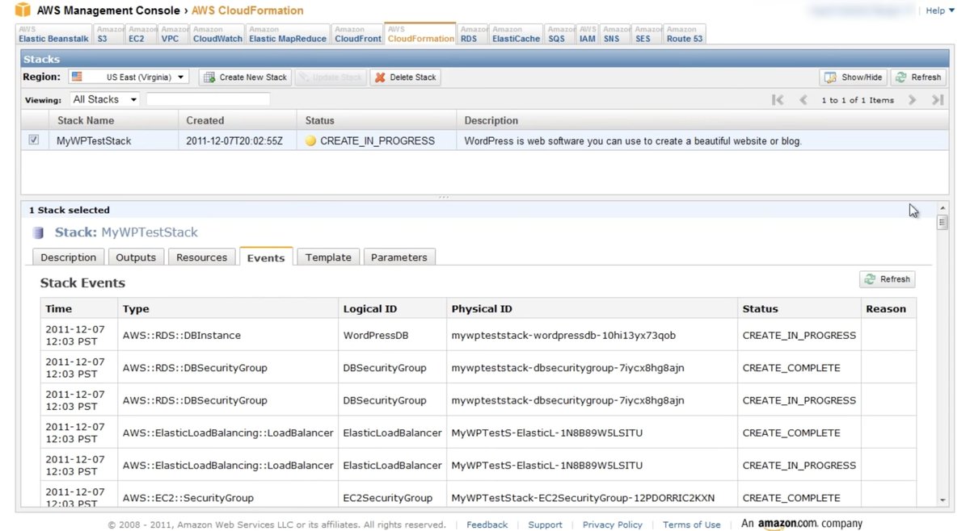This screenshot has width=970, height=531.
Task: Open the EC2 service tab
Action: (141, 35)
